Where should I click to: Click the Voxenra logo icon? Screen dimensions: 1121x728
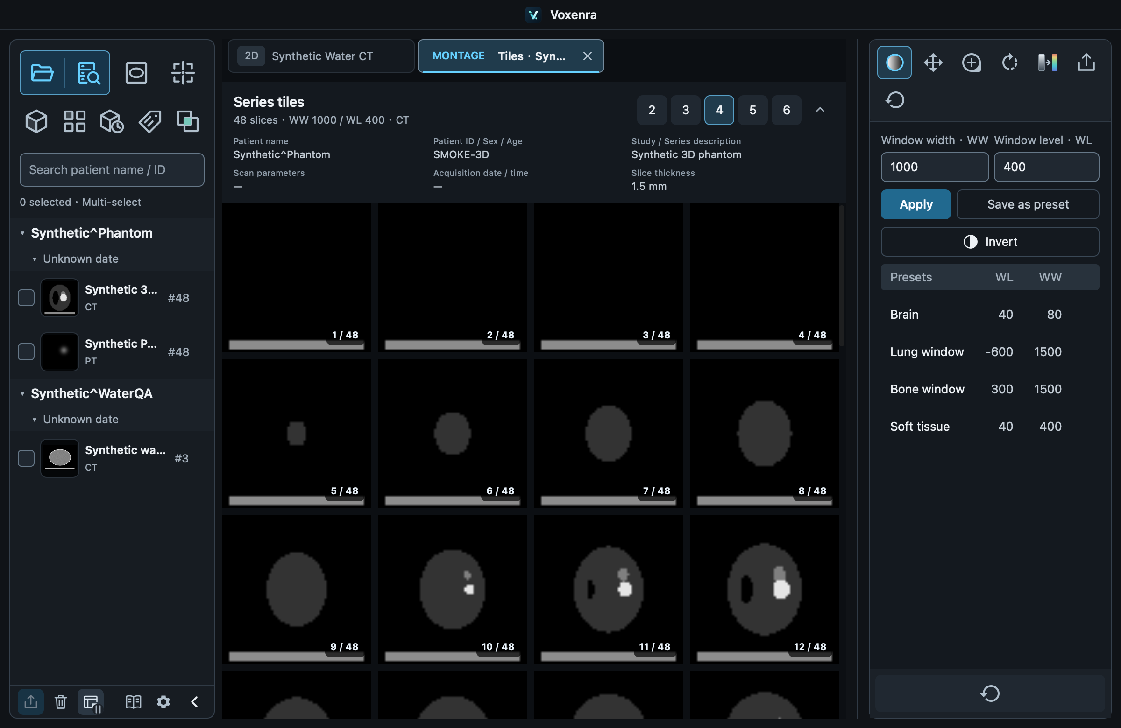point(533,14)
